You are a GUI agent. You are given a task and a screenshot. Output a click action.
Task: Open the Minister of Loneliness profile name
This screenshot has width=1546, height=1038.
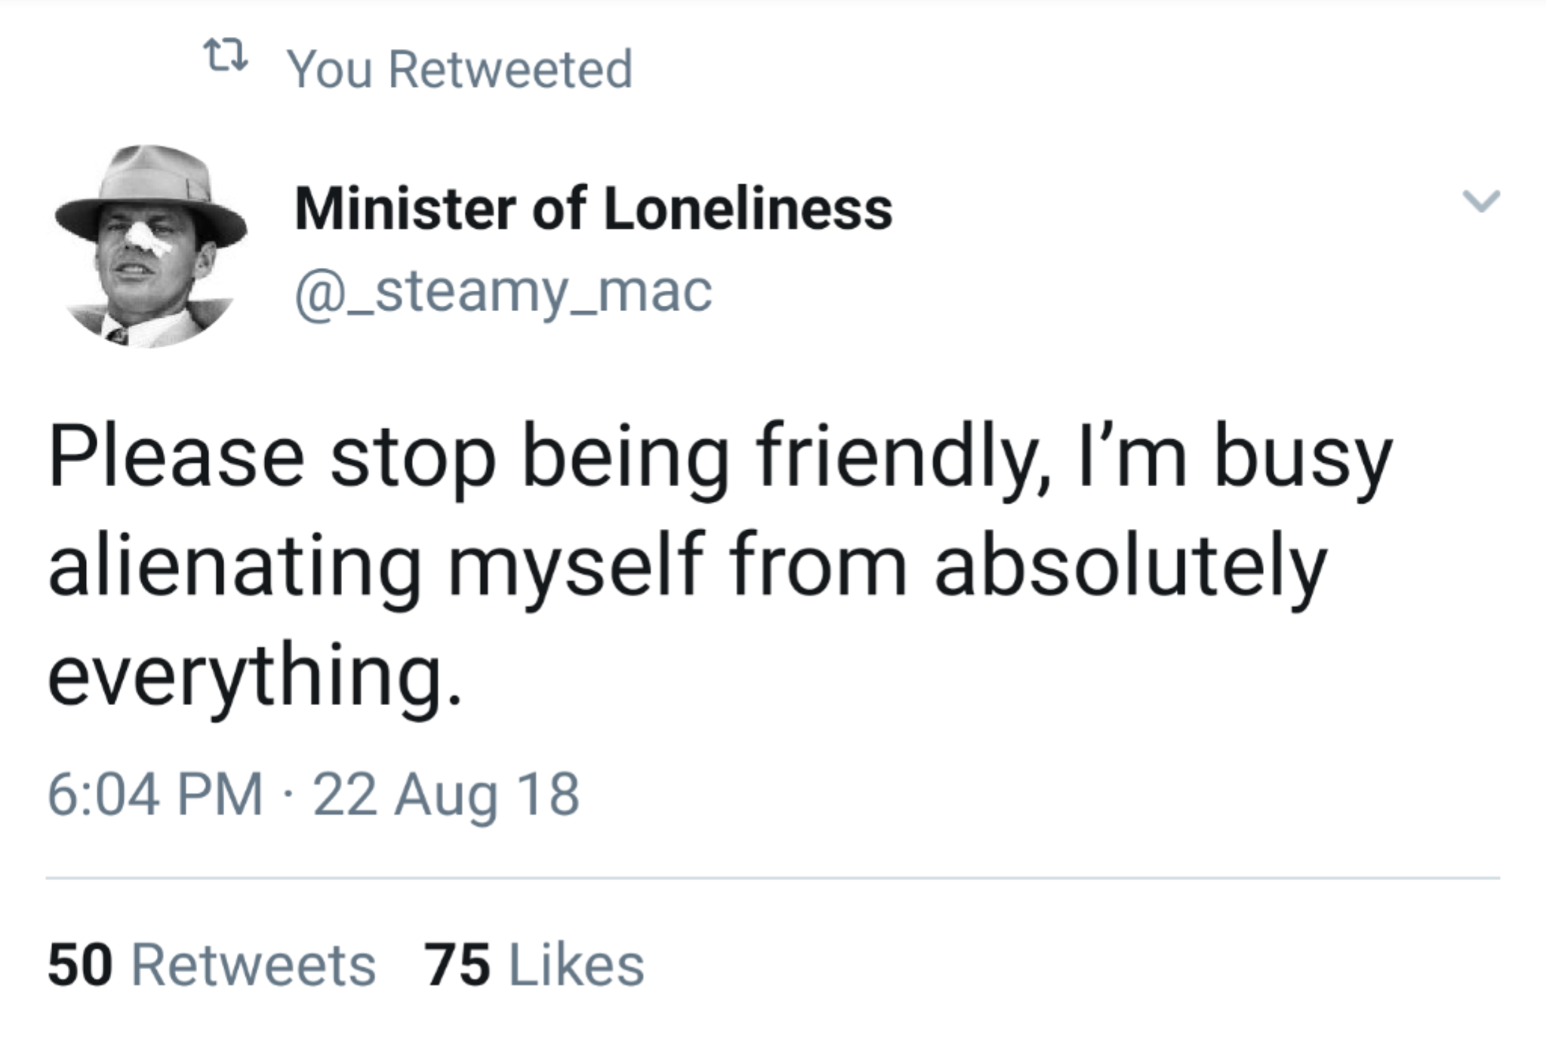click(593, 208)
